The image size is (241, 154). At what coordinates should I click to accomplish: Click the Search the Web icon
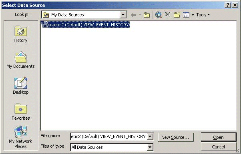point(159,15)
